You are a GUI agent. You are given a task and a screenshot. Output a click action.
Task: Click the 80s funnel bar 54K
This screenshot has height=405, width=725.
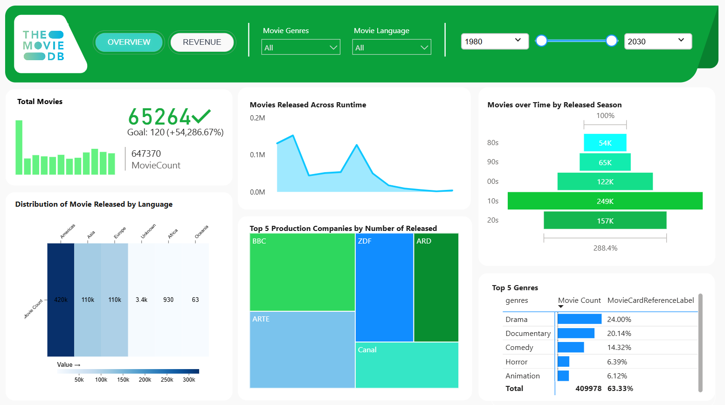605,143
